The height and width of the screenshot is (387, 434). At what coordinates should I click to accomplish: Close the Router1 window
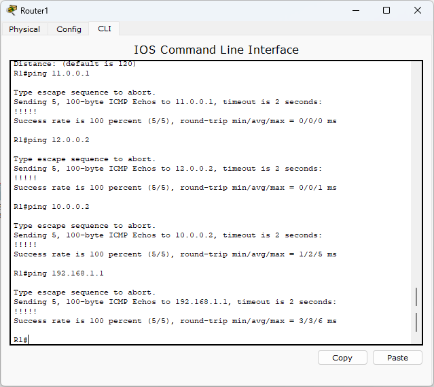(418, 10)
